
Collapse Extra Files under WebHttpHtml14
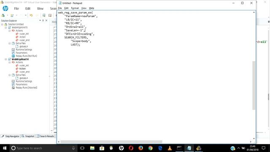(9, 75)
